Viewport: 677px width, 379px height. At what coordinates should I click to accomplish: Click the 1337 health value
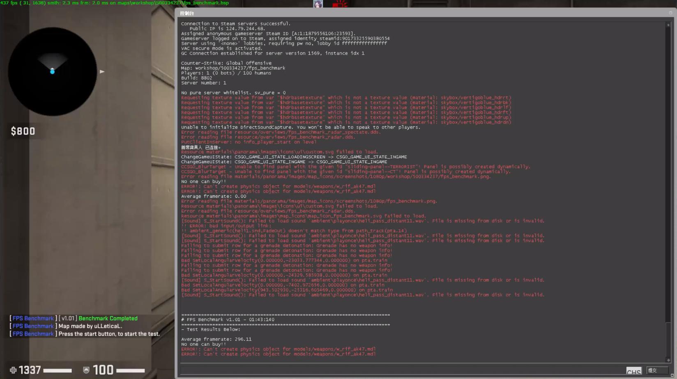pos(30,370)
